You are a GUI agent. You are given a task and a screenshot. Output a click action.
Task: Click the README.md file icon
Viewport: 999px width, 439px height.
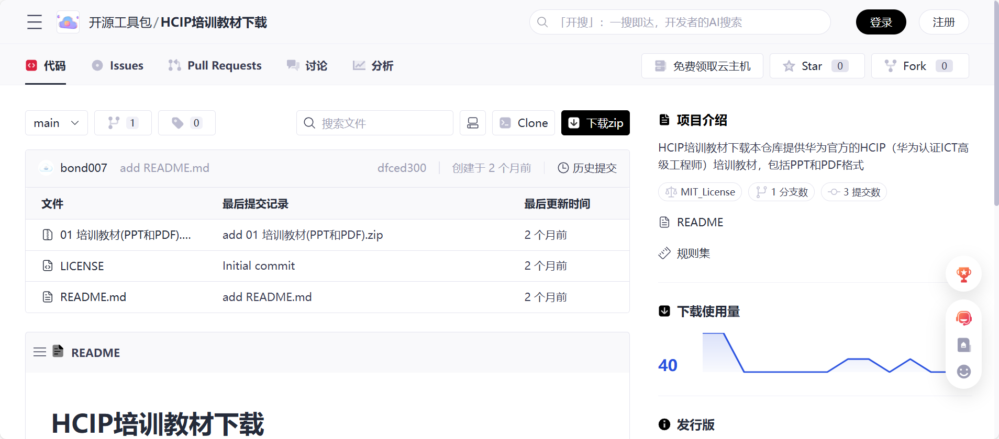(48, 297)
